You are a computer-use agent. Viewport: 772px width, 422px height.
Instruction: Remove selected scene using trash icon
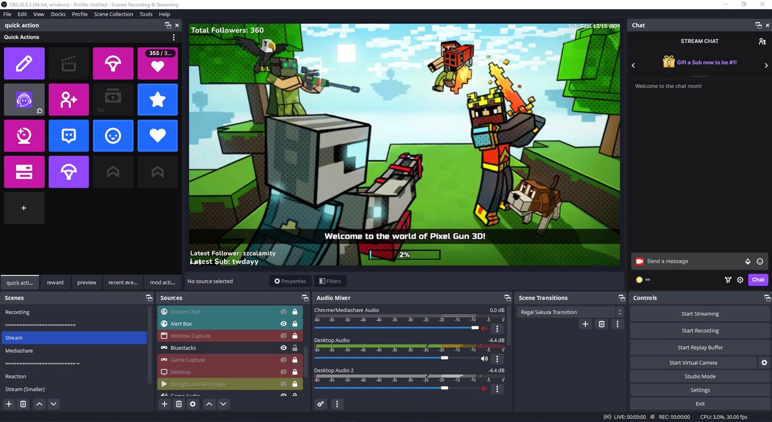(23, 404)
